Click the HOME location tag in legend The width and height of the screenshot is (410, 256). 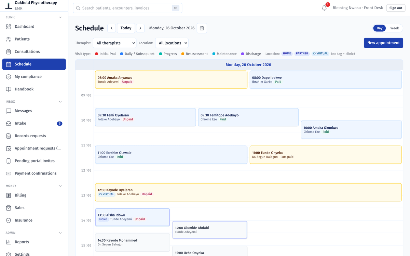pos(287,54)
